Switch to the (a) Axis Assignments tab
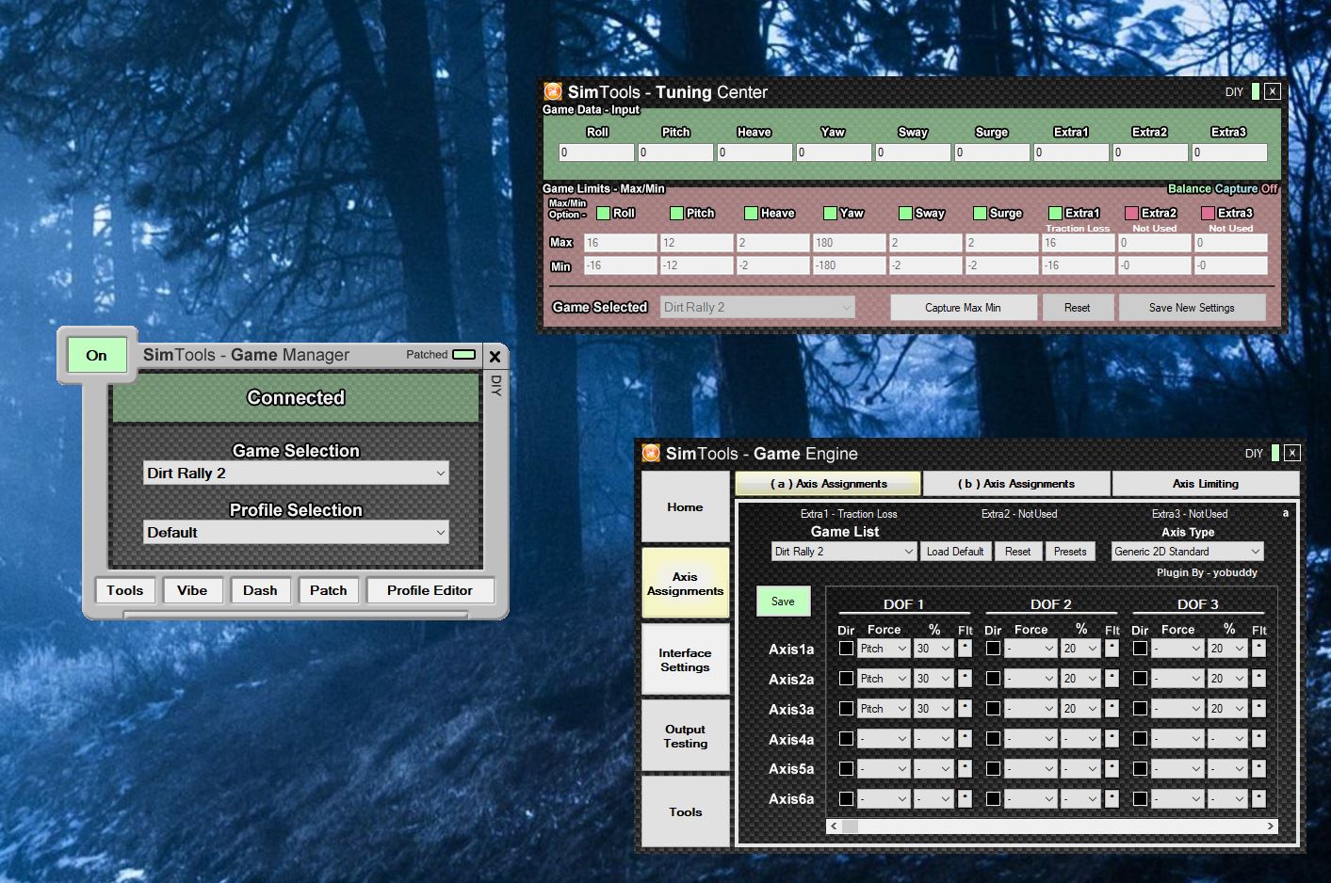Screen dimensions: 1331x883 [x=828, y=484]
